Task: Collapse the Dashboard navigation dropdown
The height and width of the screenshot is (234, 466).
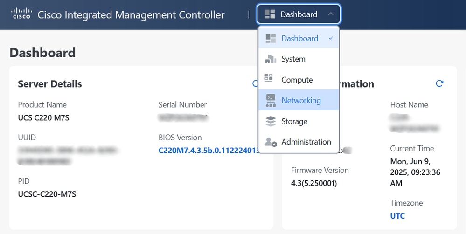Action: [299, 14]
